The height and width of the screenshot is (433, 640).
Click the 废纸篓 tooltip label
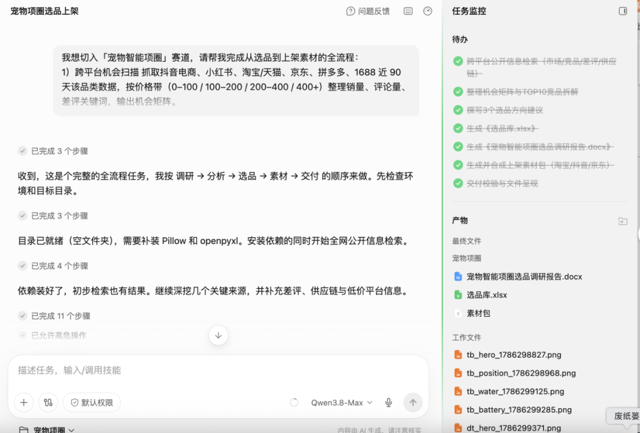point(626,416)
